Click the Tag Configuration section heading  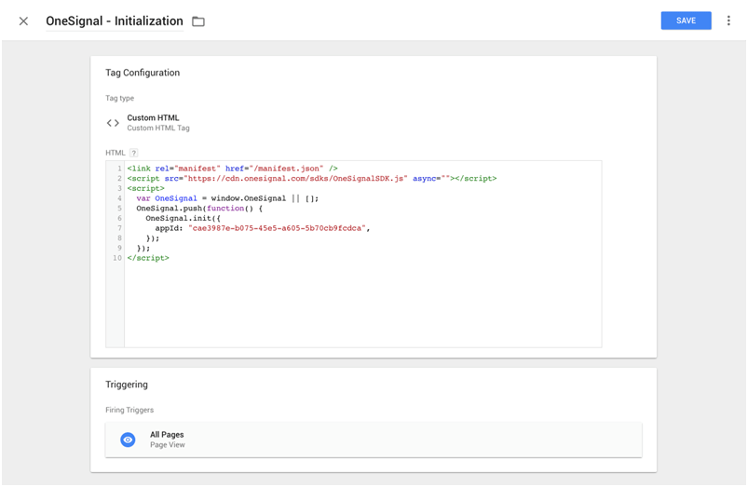pyautogui.click(x=143, y=73)
